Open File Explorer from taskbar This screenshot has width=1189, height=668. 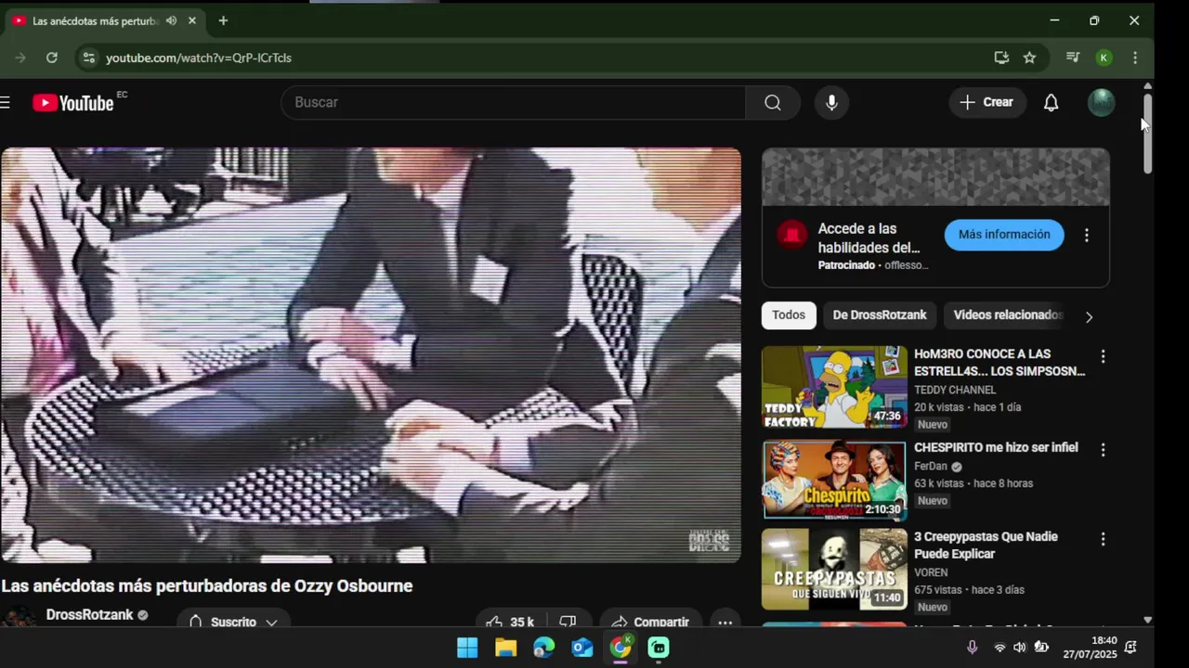point(505,648)
